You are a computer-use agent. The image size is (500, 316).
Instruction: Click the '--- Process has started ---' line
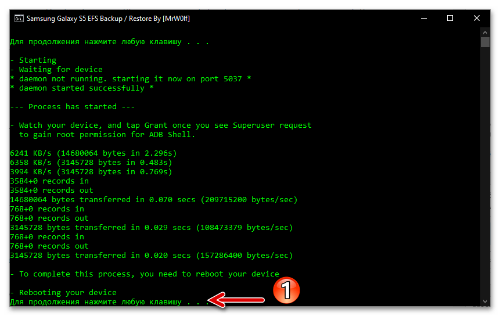73,106
